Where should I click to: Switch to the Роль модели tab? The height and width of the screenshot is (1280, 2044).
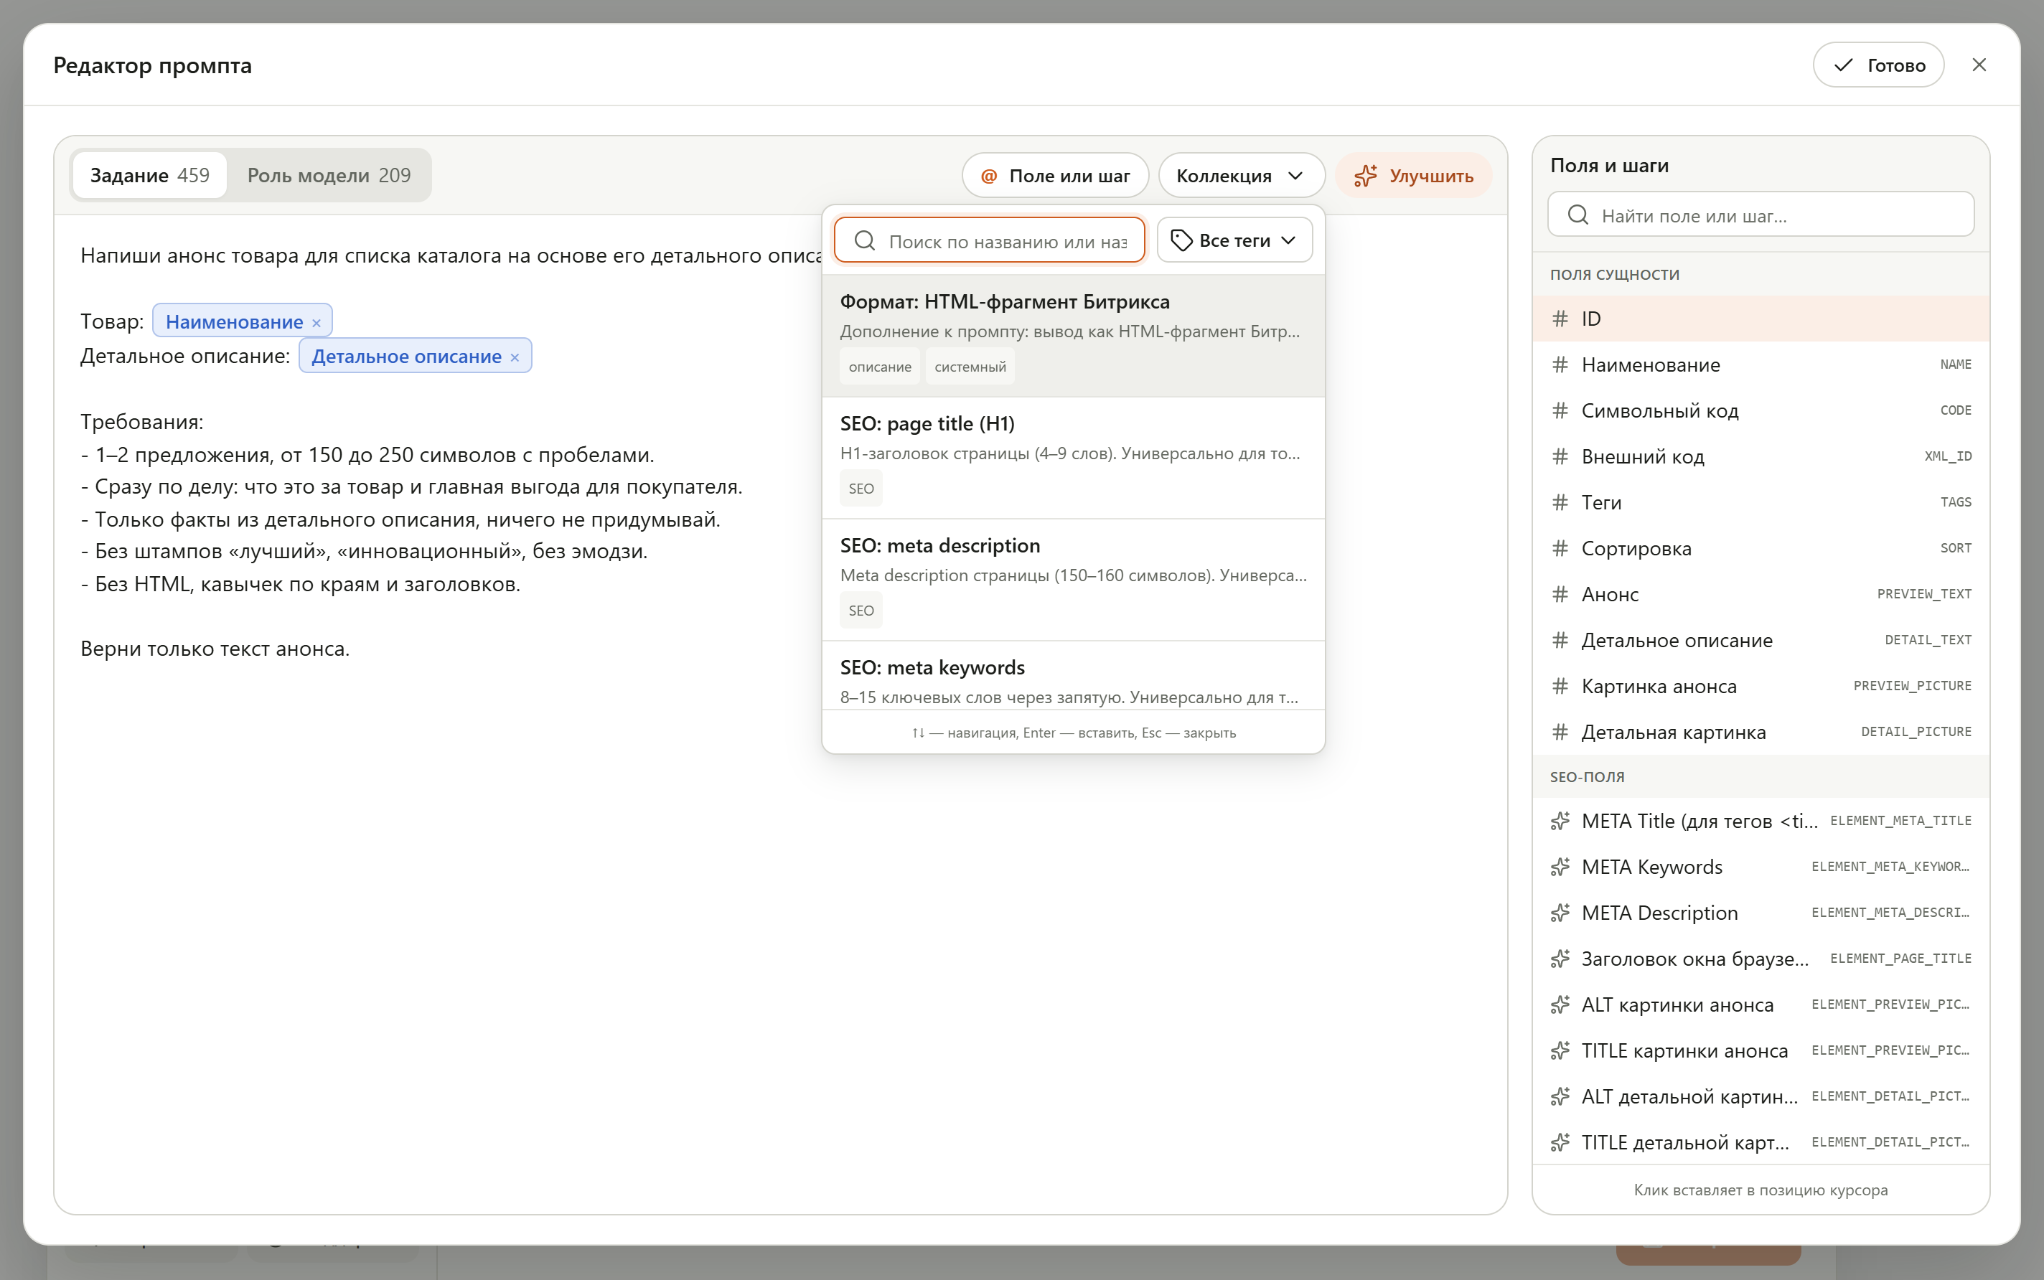pyautogui.click(x=329, y=175)
